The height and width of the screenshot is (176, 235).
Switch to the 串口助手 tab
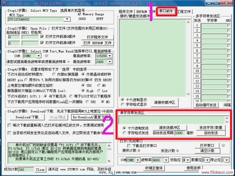(x=166, y=11)
